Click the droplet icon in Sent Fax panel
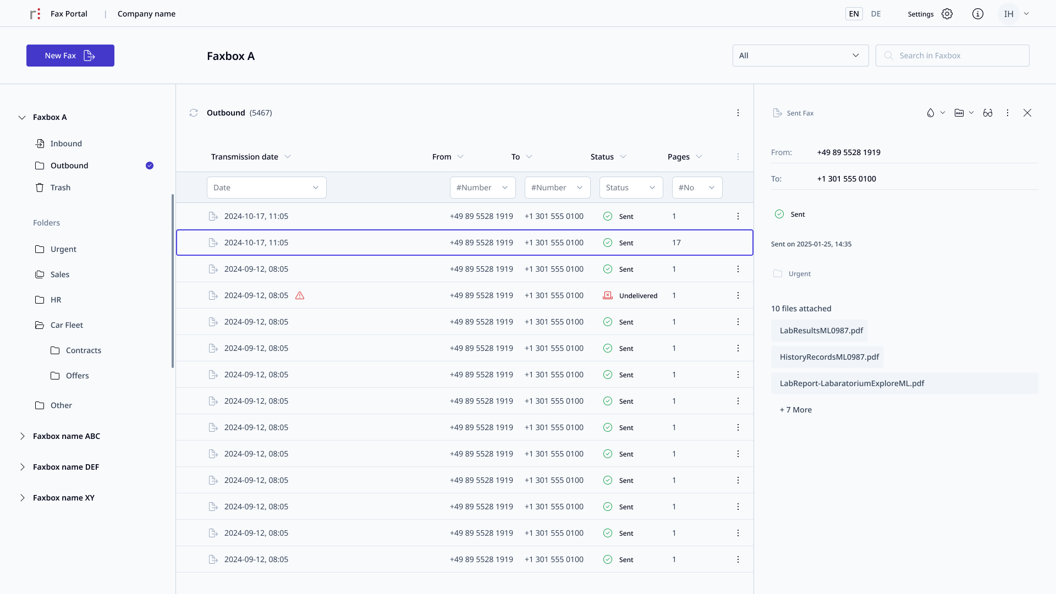 (931, 113)
